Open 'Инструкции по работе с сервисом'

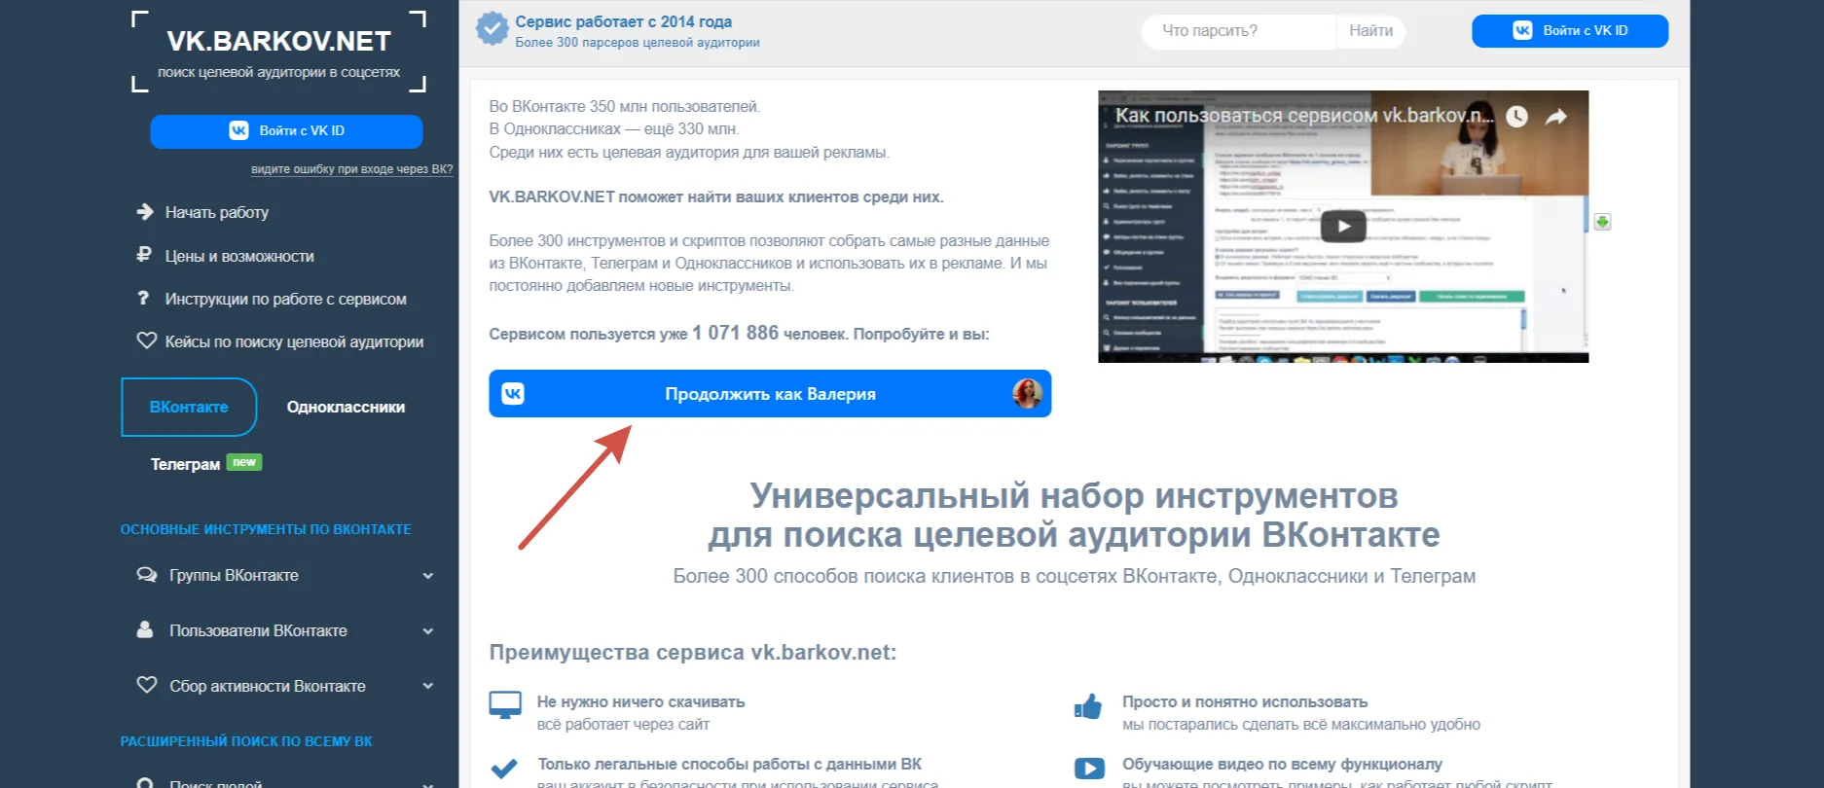click(x=286, y=299)
